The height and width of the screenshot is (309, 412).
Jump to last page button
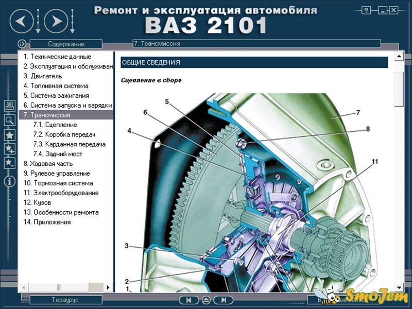point(224,300)
